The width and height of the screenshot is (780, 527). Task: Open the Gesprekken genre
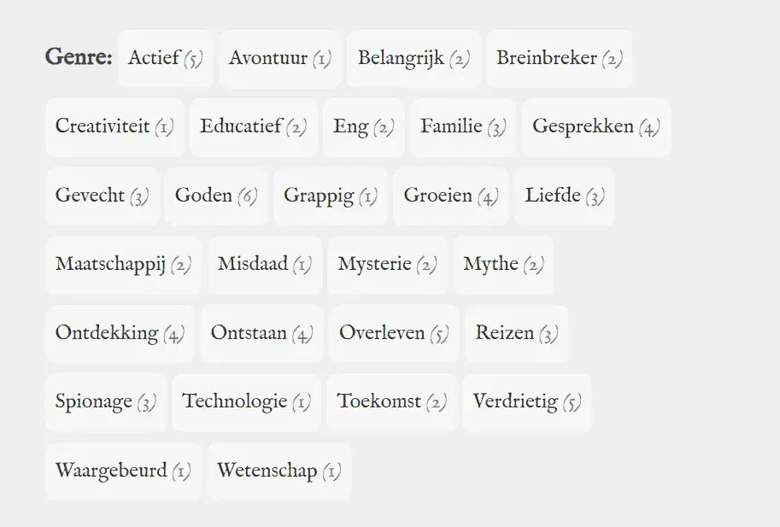pyautogui.click(x=595, y=127)
